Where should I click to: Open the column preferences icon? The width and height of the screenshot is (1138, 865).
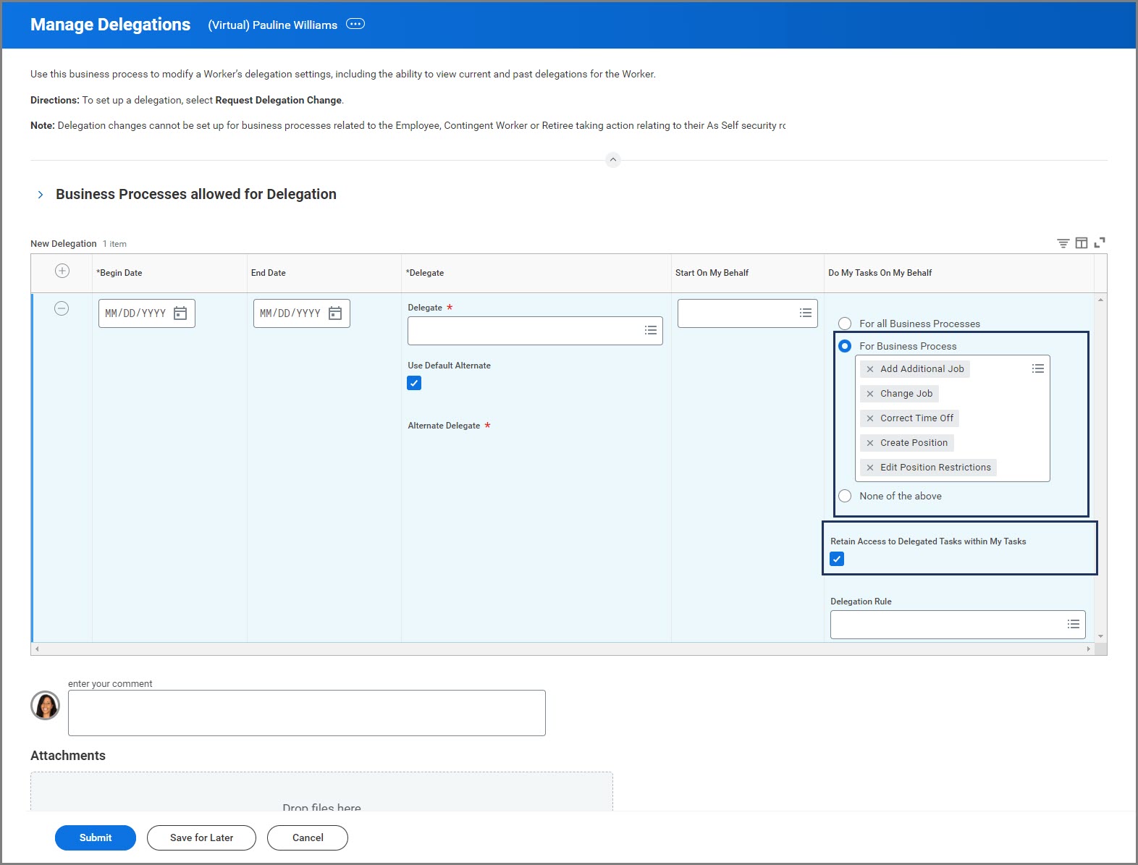coord(1082,243)
